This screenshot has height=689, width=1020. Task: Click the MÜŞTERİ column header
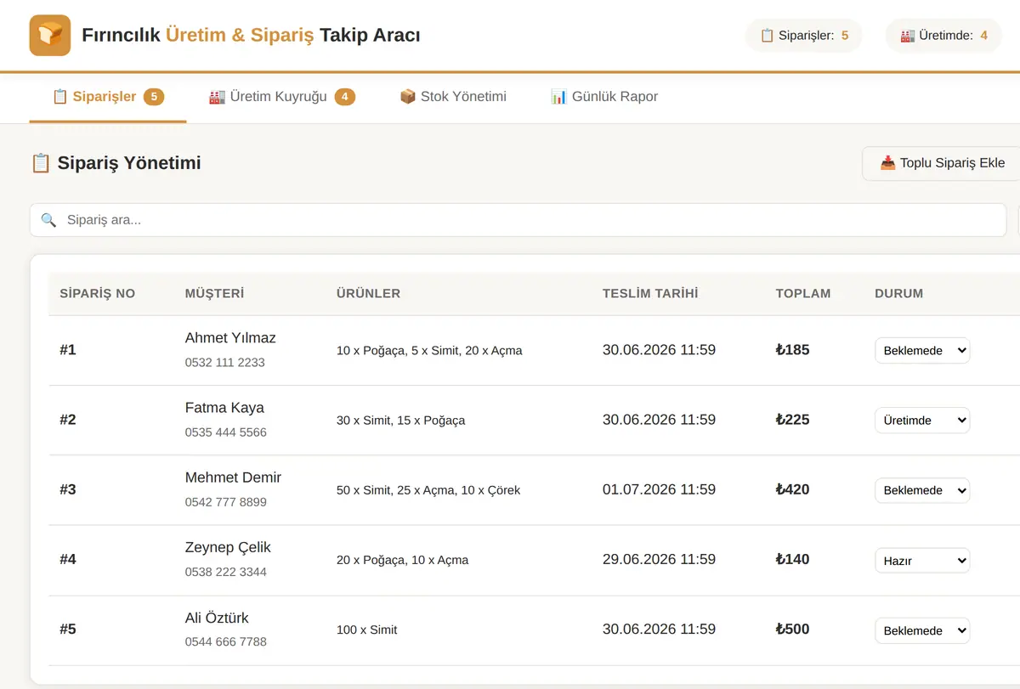point(214,293)
